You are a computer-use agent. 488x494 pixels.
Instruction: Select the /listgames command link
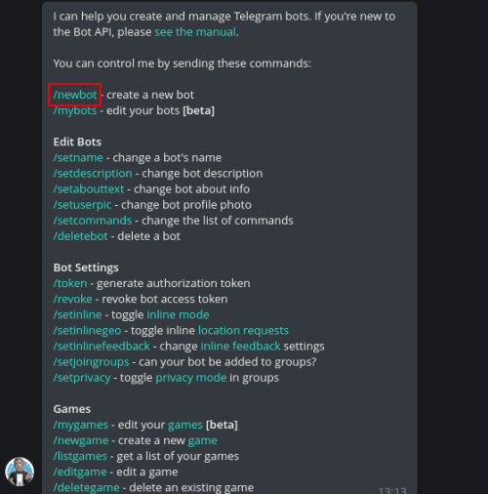pos(80,456)
